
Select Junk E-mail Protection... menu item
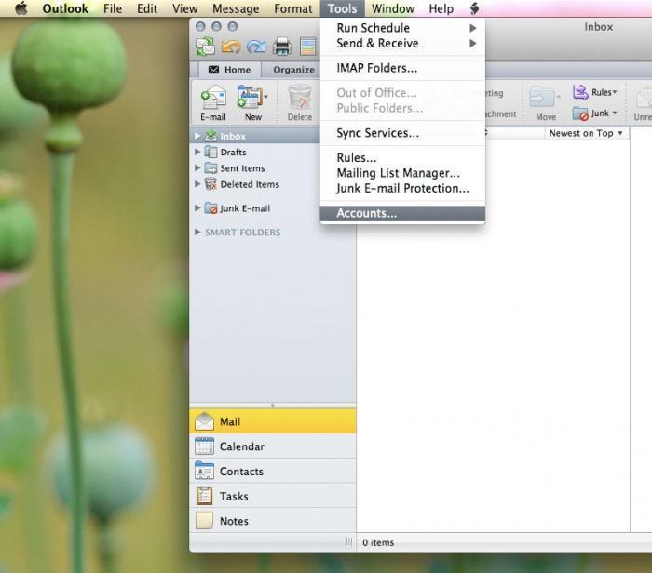pyautogui.click(x=402, y=188)
